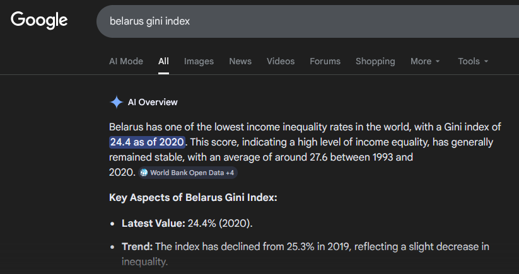Click the AI Overview heading label

click(153, 102)
